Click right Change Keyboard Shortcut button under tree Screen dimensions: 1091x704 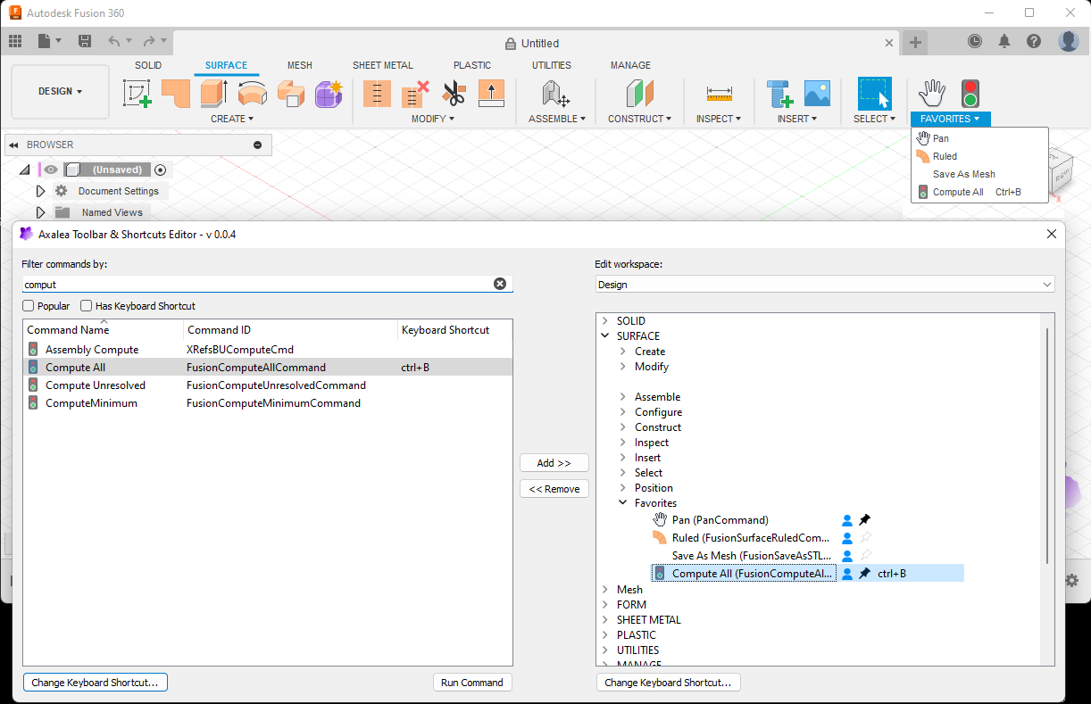[669, 683]
